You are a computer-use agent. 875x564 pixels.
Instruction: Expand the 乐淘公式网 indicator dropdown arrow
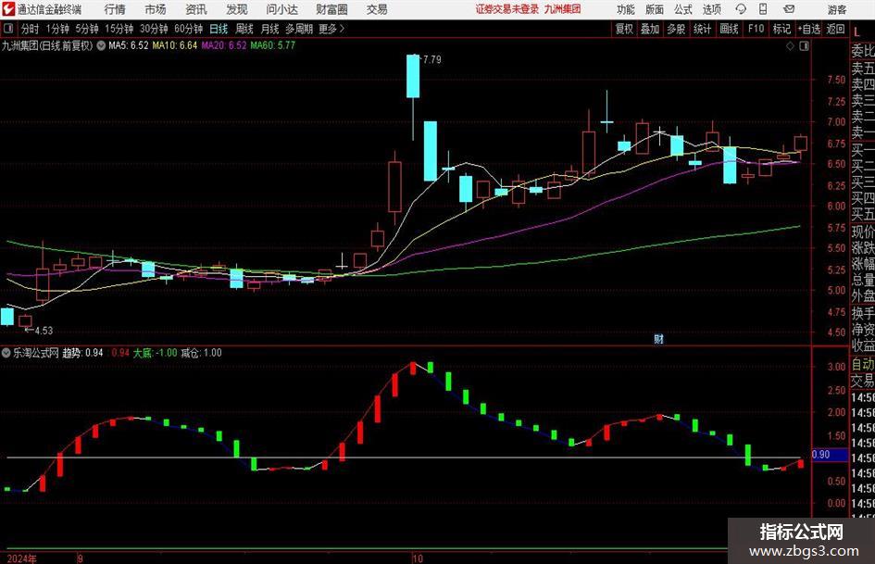6,353
